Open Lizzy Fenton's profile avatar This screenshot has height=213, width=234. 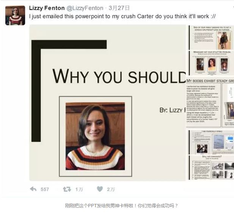[15, 16]
